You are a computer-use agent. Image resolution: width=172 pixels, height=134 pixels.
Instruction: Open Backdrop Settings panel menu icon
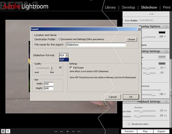pos(166,51)
